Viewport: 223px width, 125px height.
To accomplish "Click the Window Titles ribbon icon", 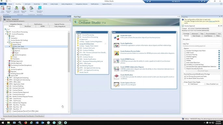I will pyautogui.click(x=8, y=9).
